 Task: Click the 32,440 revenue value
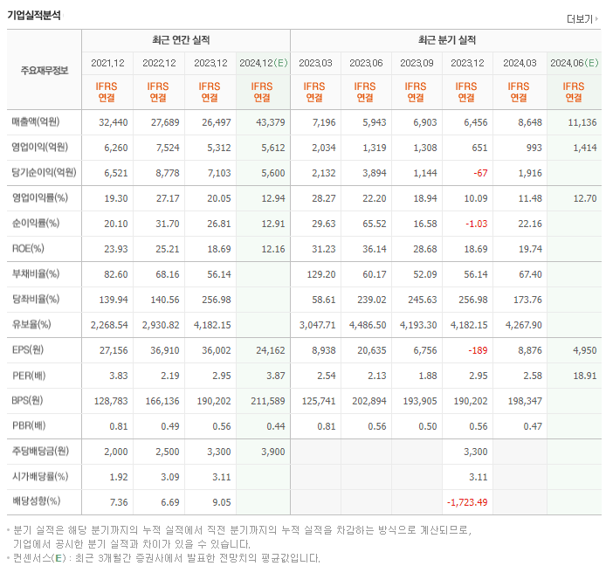coord(114,122)
